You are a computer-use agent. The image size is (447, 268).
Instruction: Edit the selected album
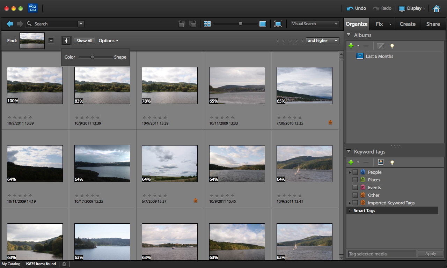(x=381, y=46)
